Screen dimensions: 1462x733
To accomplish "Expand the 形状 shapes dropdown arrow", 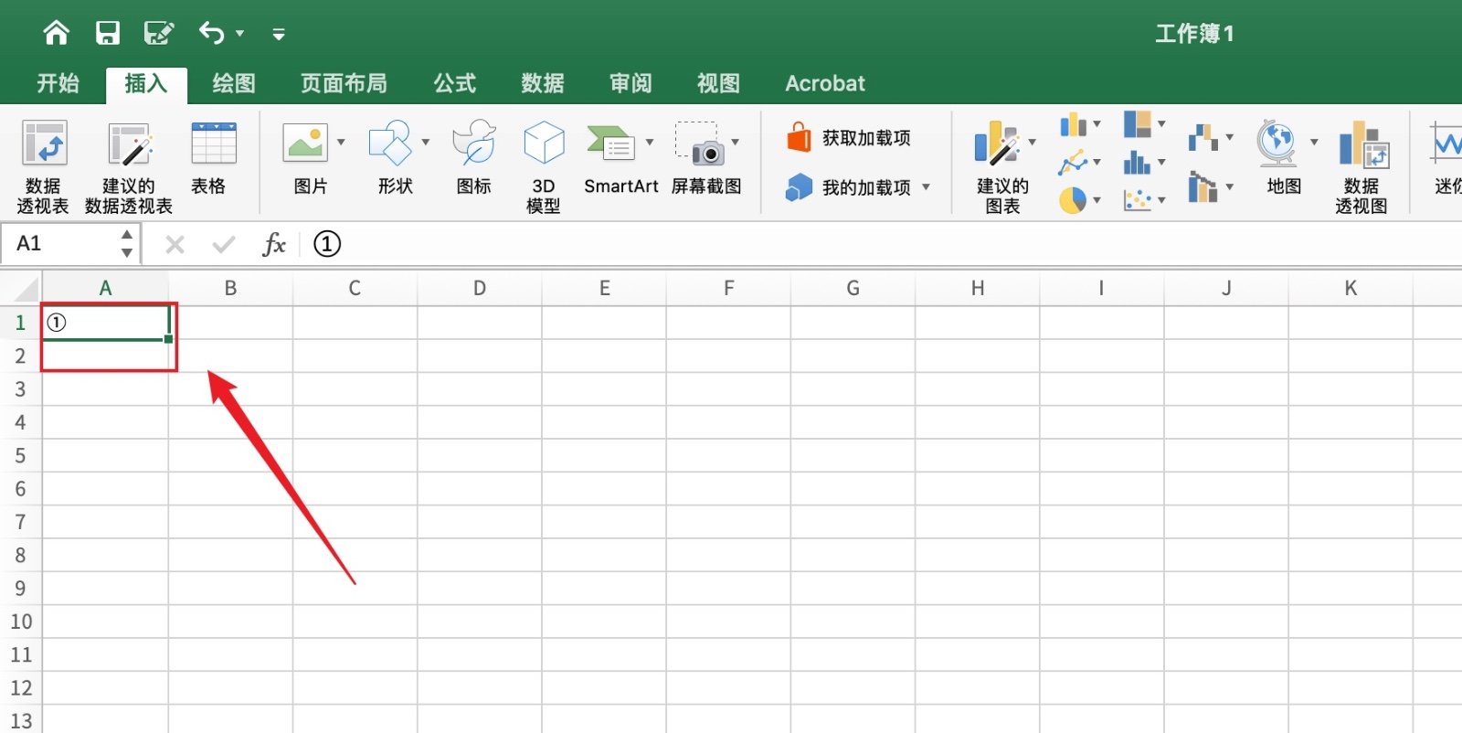I will [426, 143].
